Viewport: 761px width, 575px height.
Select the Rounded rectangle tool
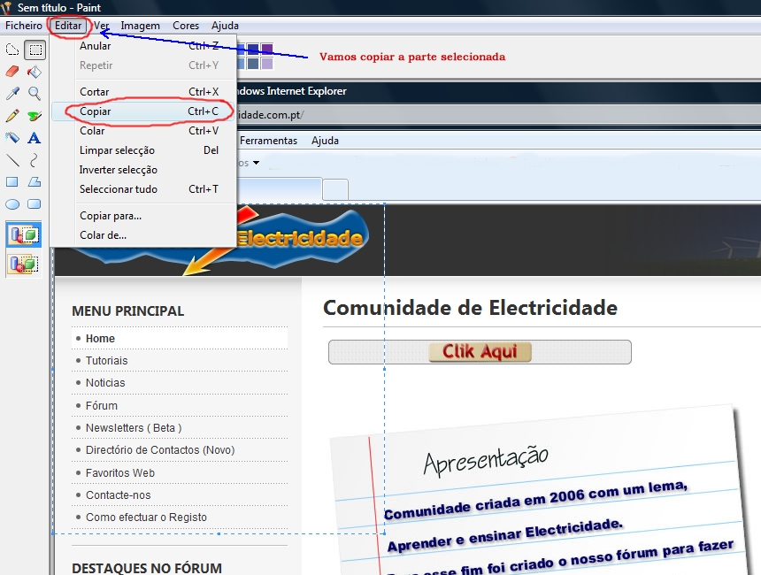(35, 203)
